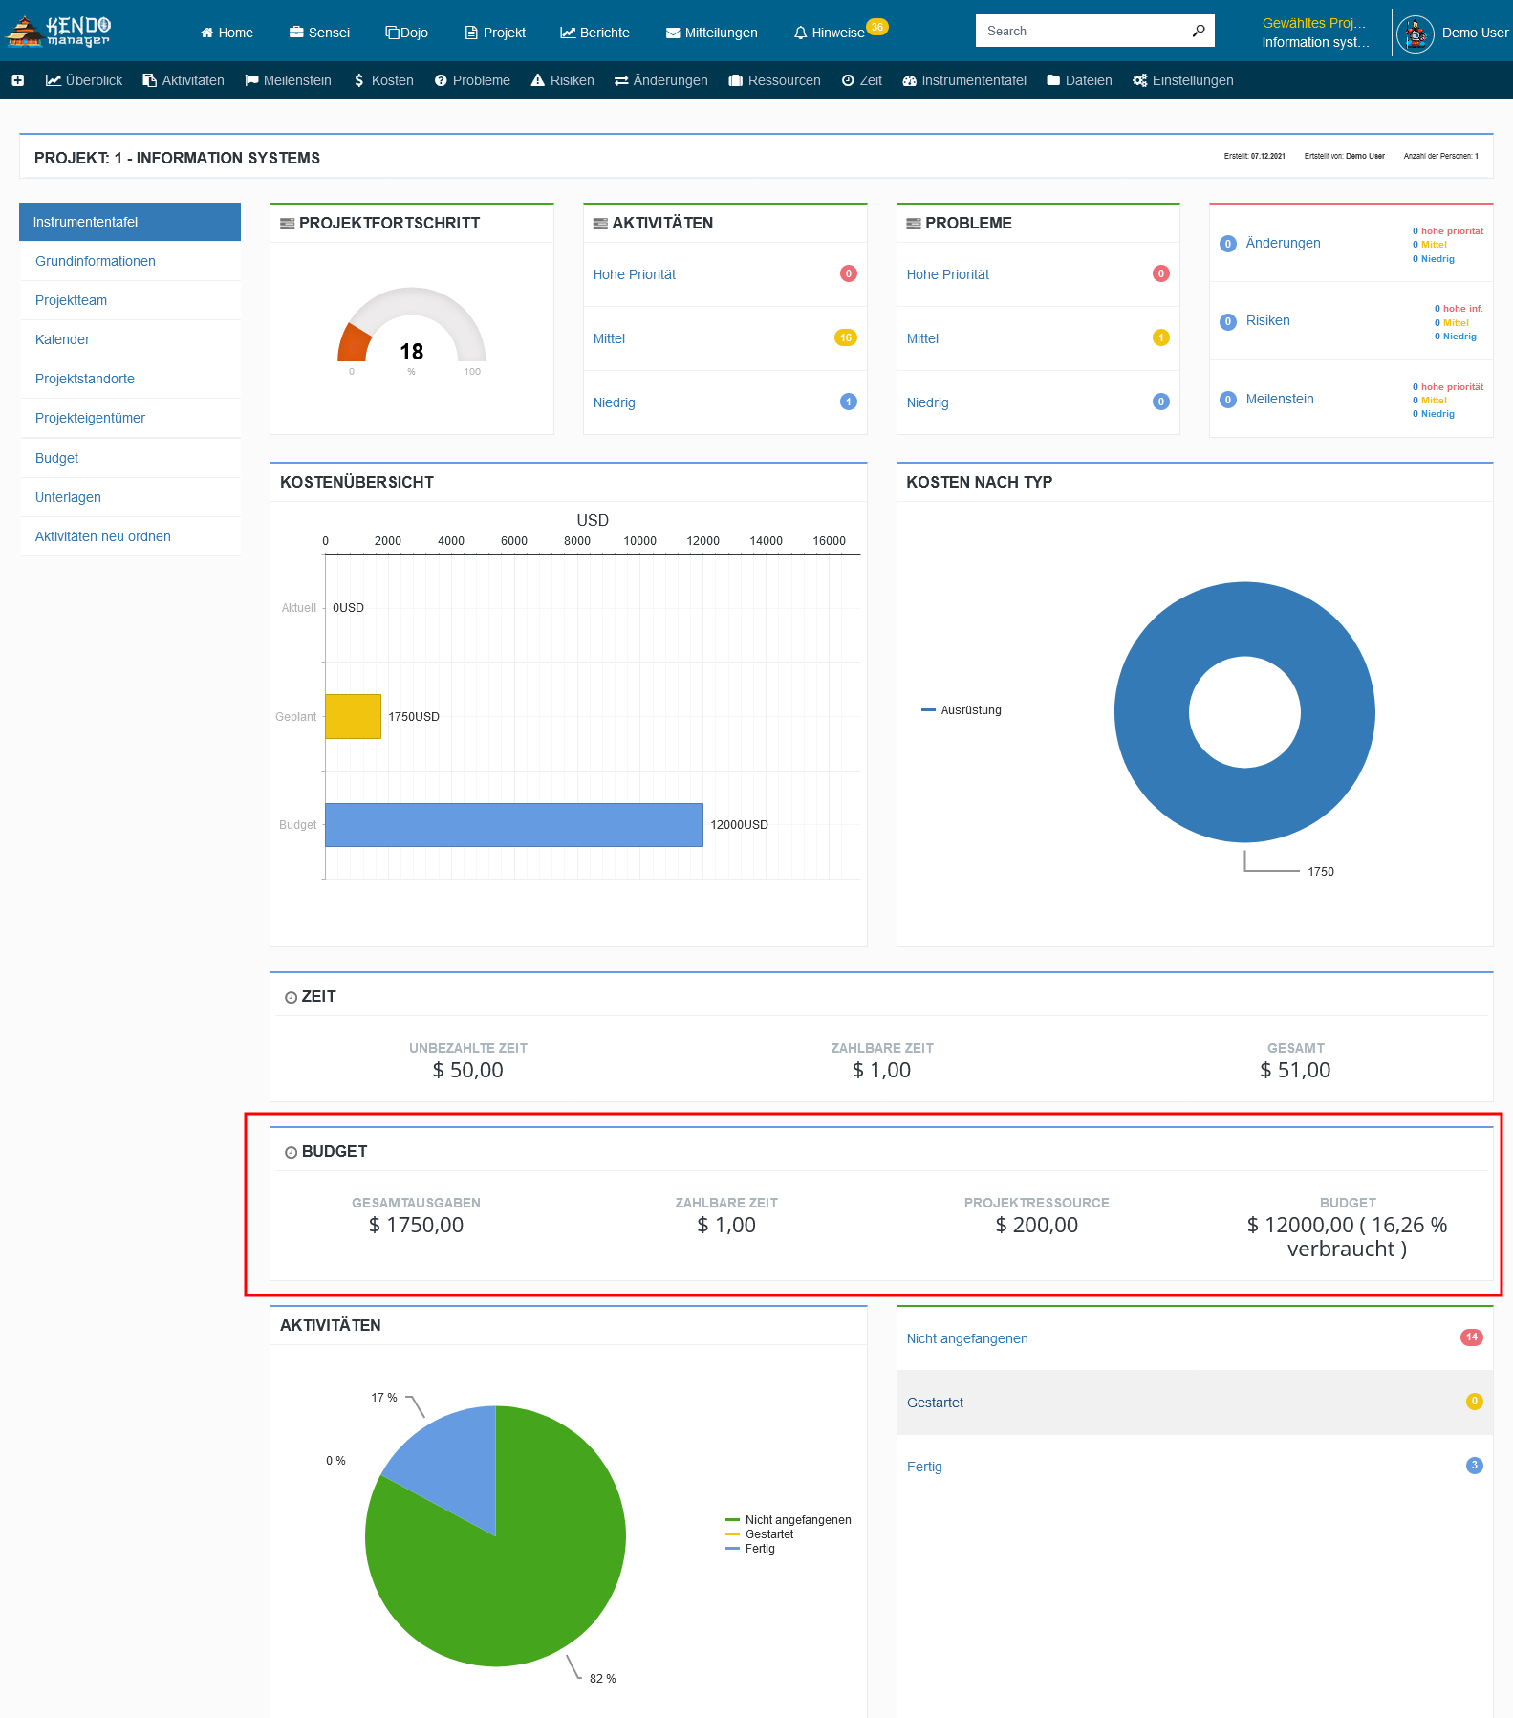
Task: Open the Meilenstein summary link
Action: [1279, 399]
